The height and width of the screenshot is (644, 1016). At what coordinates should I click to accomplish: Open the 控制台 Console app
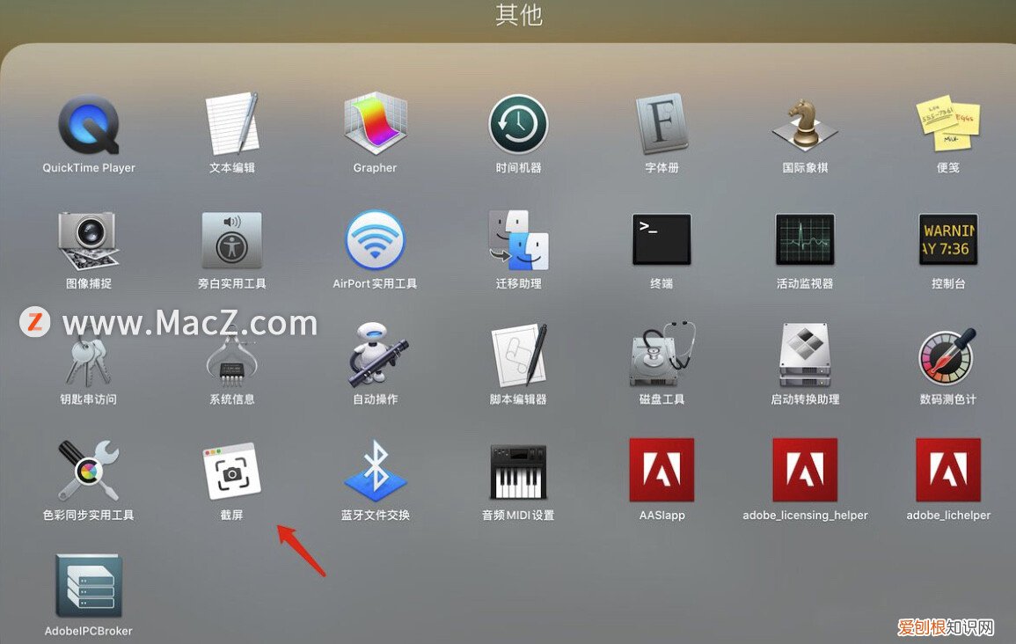[947, 239]
